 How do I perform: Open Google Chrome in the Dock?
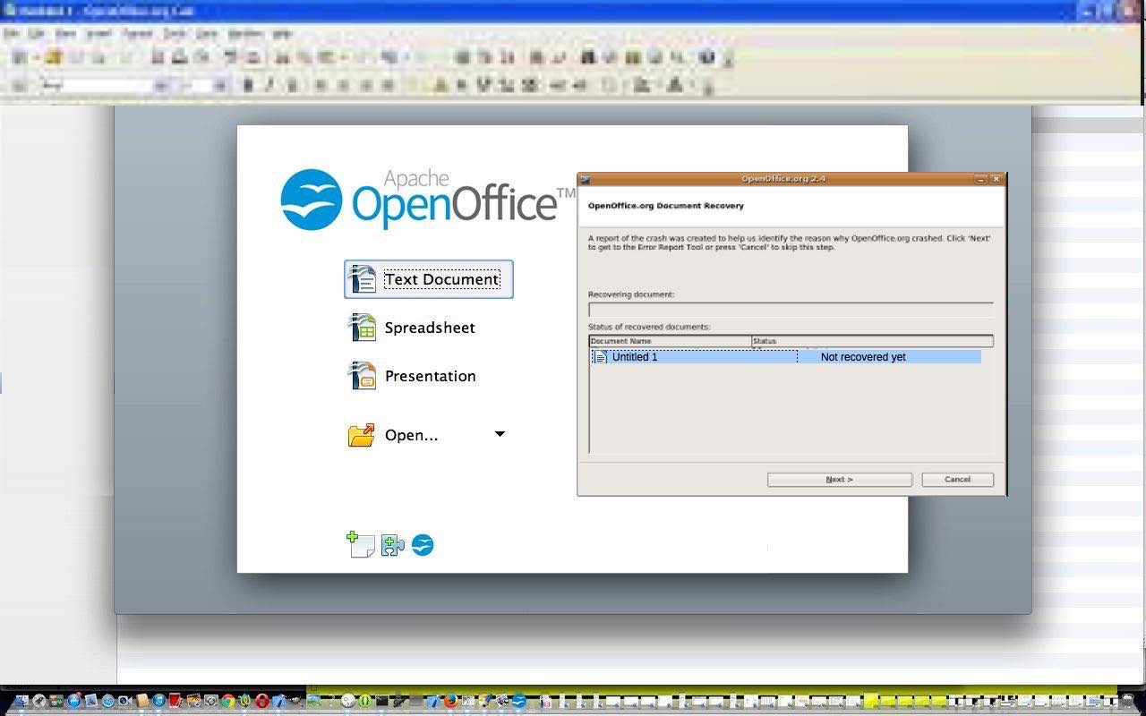point(227,701)
